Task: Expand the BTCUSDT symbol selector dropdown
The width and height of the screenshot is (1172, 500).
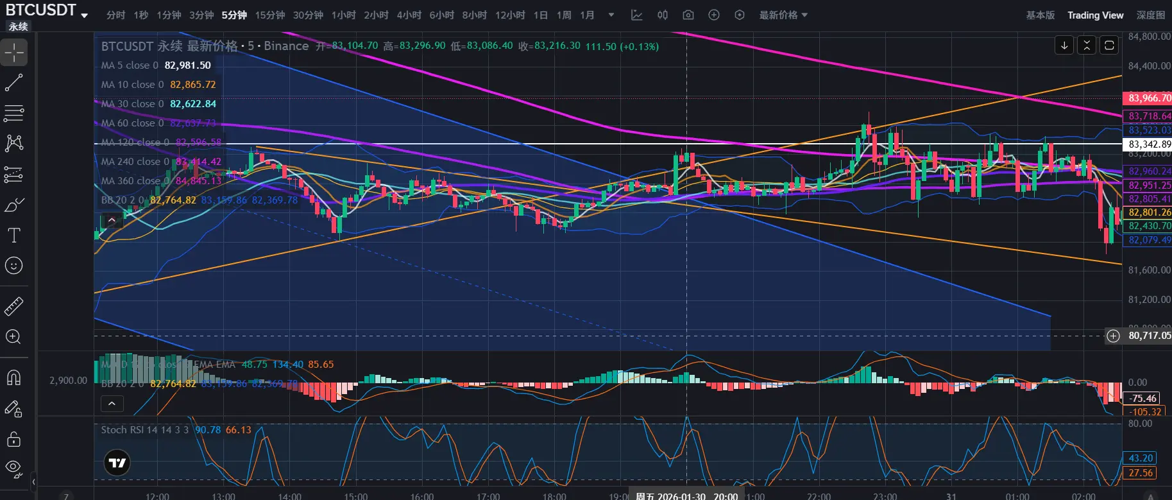Action: point(85,15)
